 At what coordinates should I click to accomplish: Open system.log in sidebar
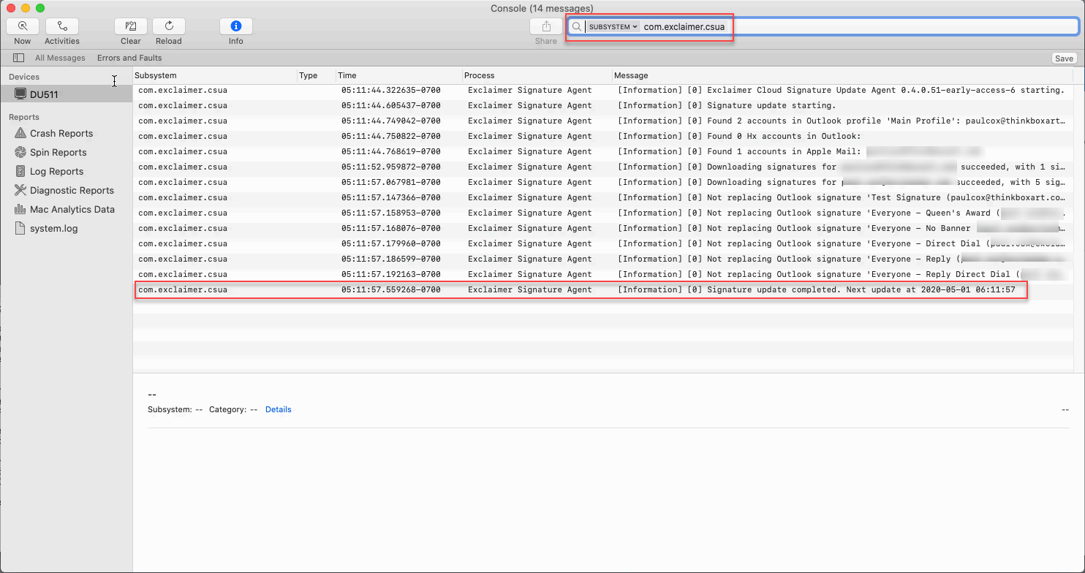[53, 228]
